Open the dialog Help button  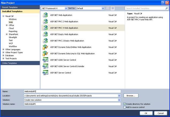point(163,3)
